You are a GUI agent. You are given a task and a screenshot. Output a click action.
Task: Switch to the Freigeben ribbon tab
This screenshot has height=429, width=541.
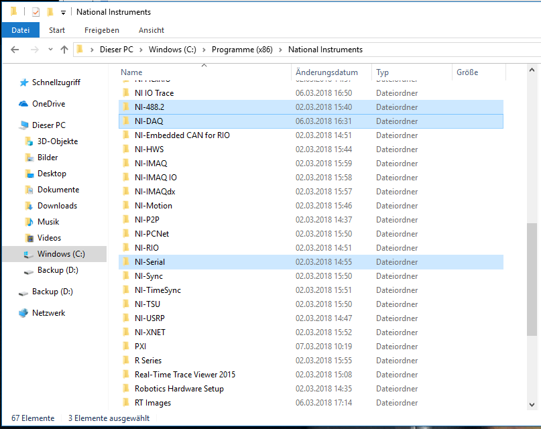tap(102, 30)
